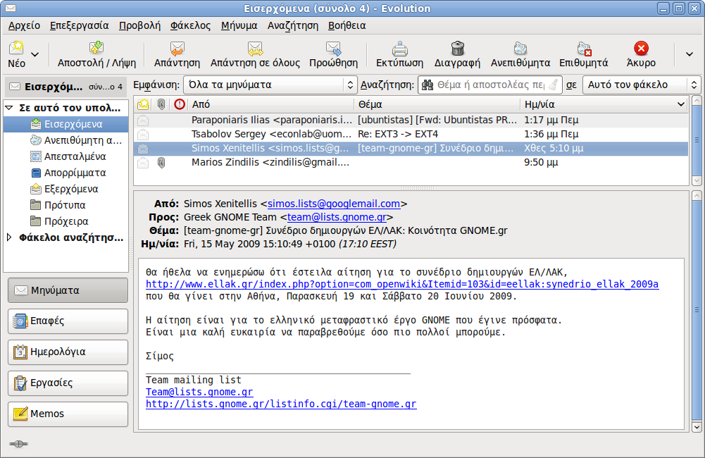Click the Προώθηση forward icon

[334, 48]
